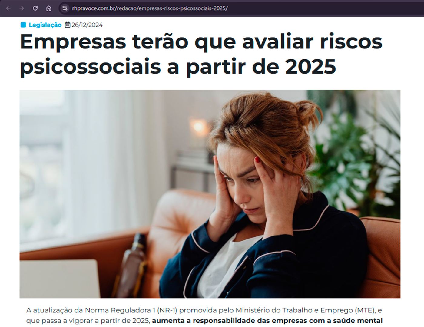View site information icon beside the URL

click(65, 8)
